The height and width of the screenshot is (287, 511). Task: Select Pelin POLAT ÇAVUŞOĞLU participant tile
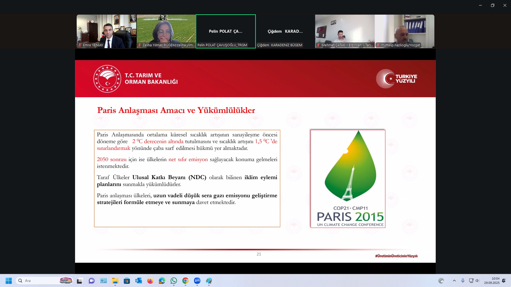pyautogui.click(x=225, y=31)
